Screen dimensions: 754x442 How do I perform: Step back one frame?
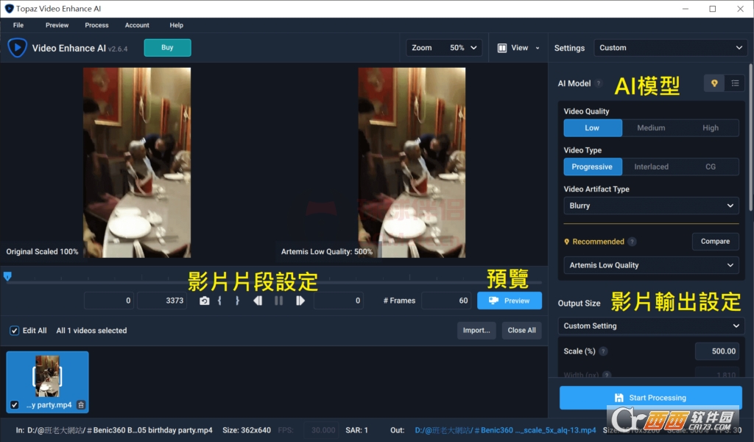[x=258, y=301]
